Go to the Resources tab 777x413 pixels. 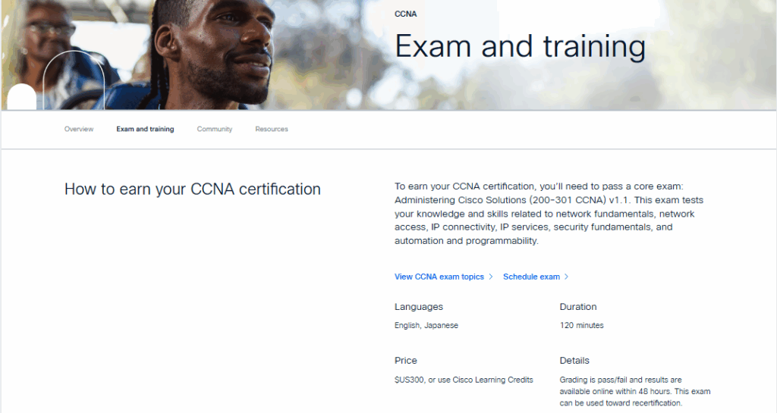(272, 130)
